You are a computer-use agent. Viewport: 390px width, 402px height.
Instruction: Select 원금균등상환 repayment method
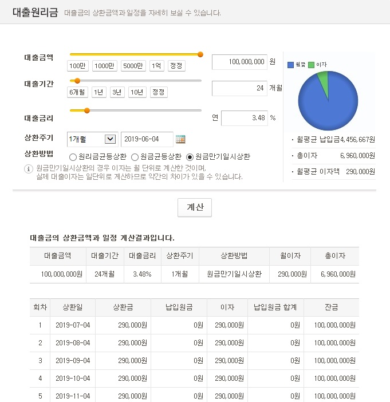point(135,157)
